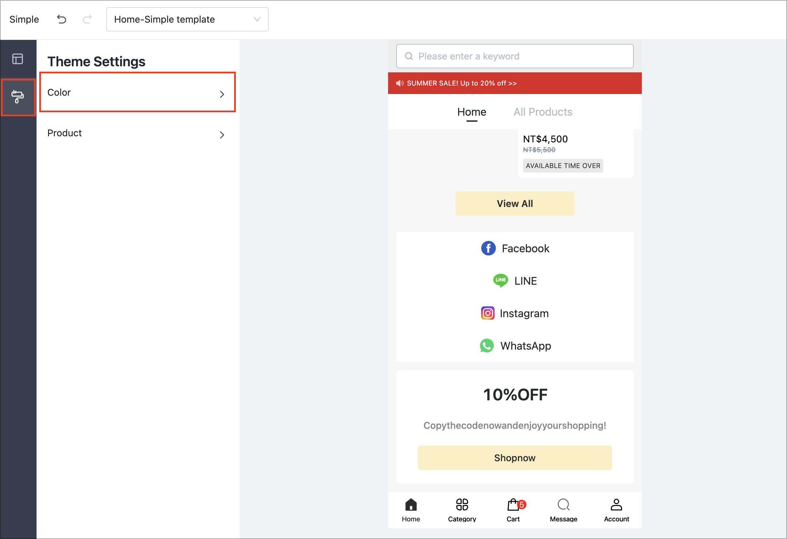Image resolution: width=787 pixels, height=539 pixels.
Task: Switch to the All Products tab
Action: coord(543,112)
